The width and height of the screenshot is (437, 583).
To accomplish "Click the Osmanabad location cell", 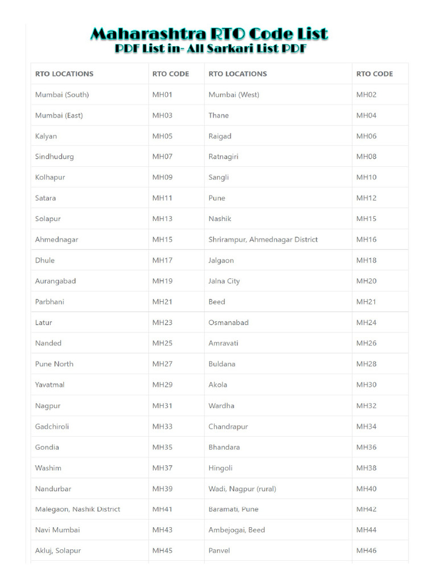I will tap(228, 322).
